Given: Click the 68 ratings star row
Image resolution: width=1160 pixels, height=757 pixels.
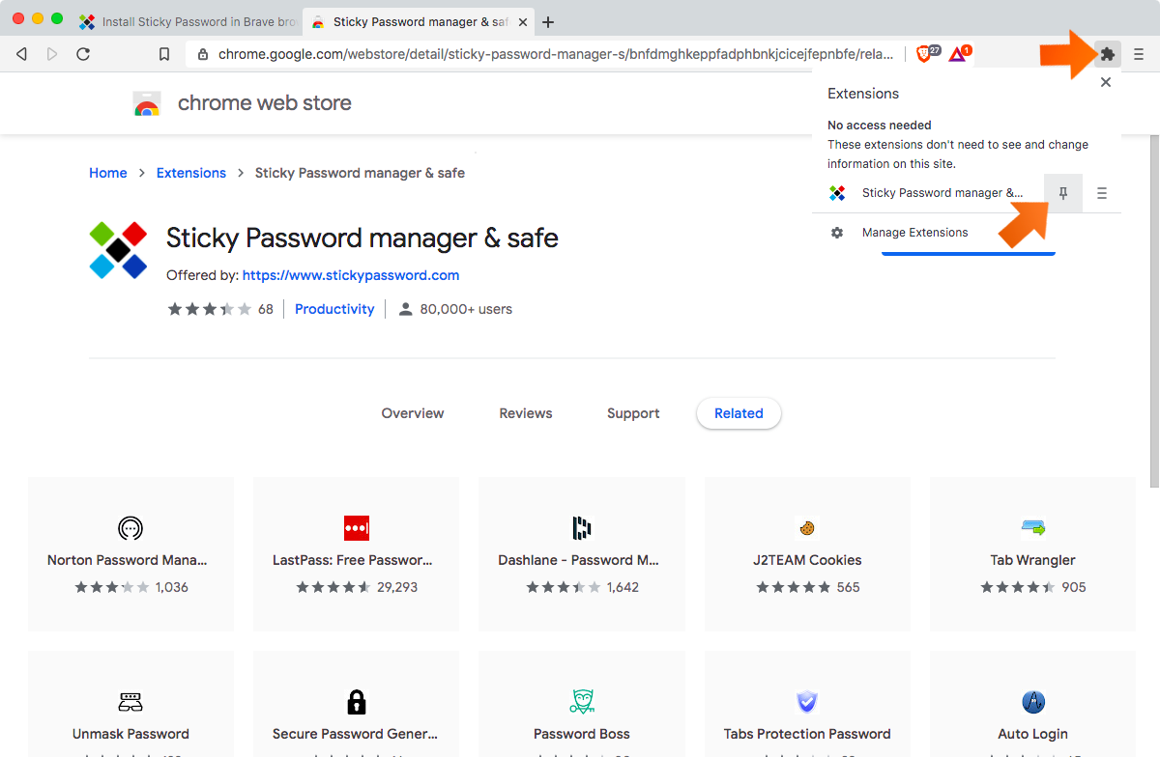Looking at the screenshot, I should (210, 309).
